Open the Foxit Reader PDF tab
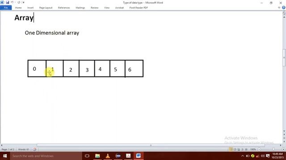This screenshot has width=286, height=160. (139, 8)
